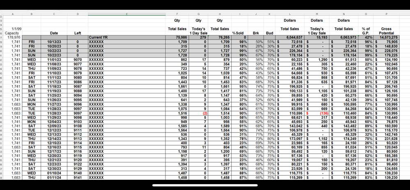Select the 6,044,637 dollars total cell
This screenshot has width=410, height=190.
[290, 37]
